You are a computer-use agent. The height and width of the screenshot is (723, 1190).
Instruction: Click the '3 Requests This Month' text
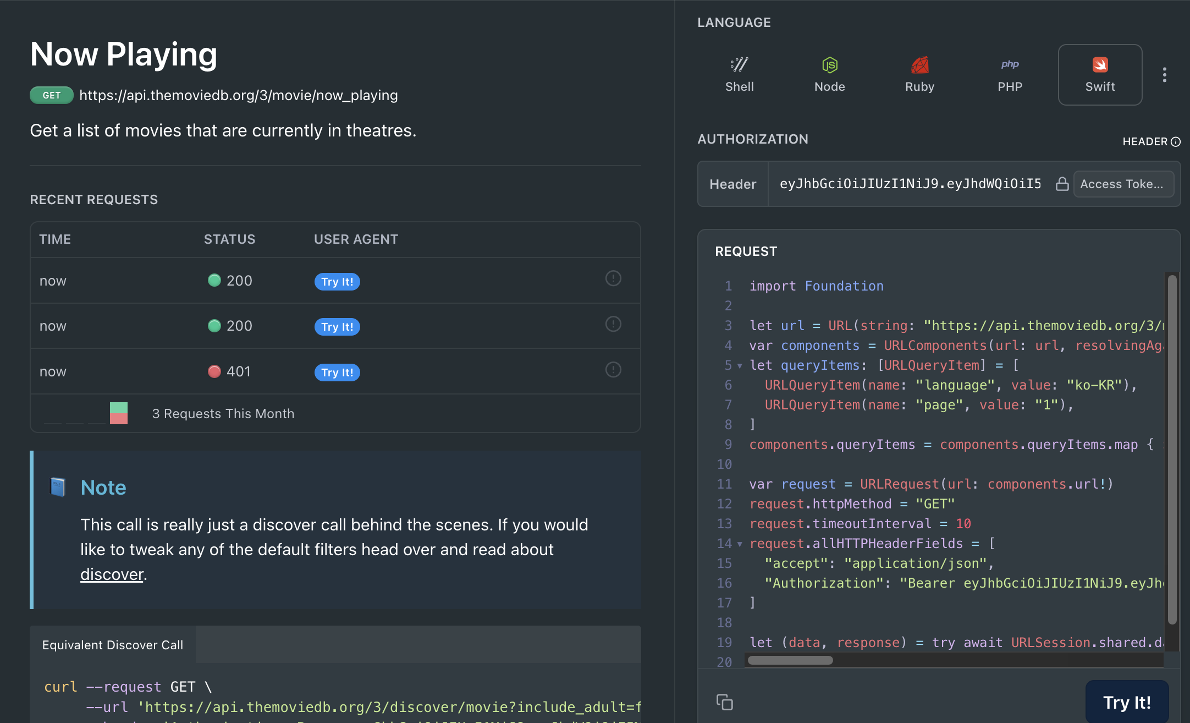[x=223, y=414]
